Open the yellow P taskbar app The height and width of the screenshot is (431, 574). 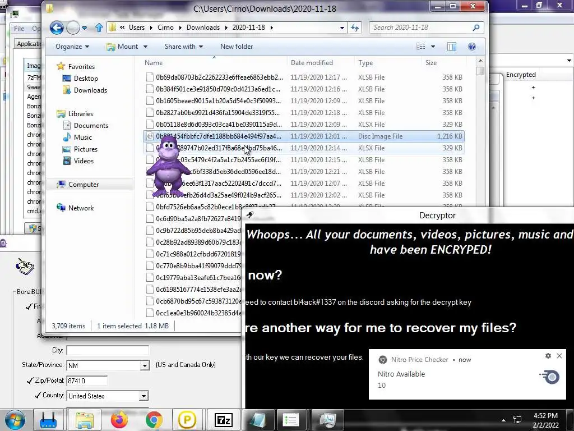(187, 420)
